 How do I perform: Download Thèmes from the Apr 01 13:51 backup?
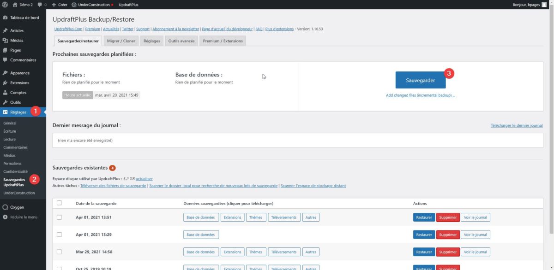[x=255, y=217]
